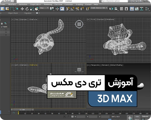Click the star Favorites icon in the title bar

137,1
